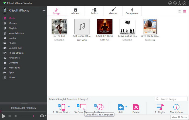The width and height of the screenshot is (189, 120).
Task: Expand the Add dropdown arrow
Action: [x=126, y=107]
